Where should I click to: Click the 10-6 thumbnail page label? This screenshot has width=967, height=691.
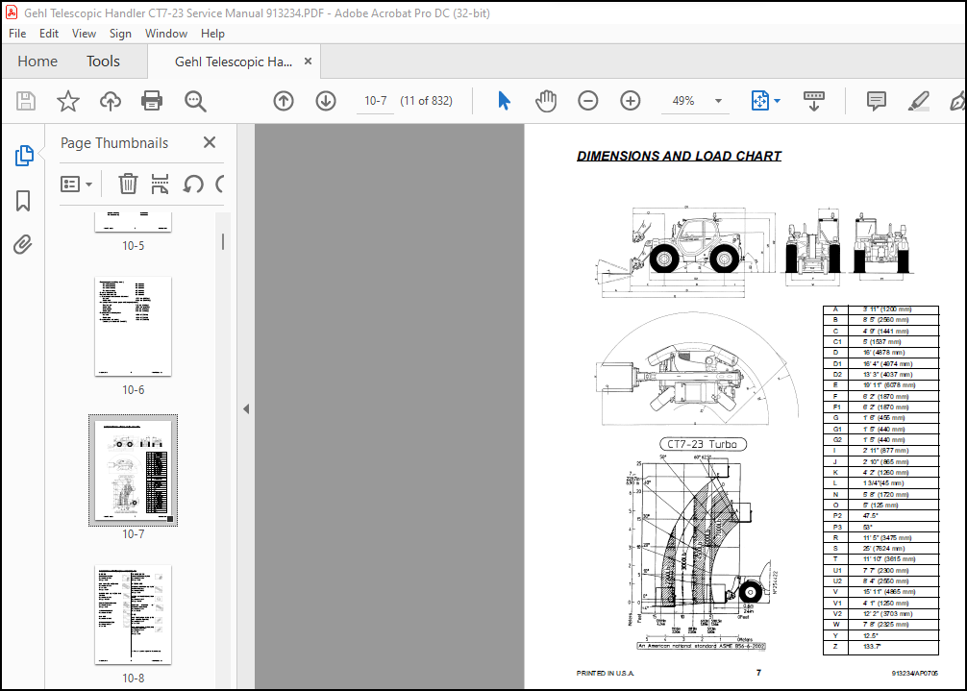click(x=134, y=389)
